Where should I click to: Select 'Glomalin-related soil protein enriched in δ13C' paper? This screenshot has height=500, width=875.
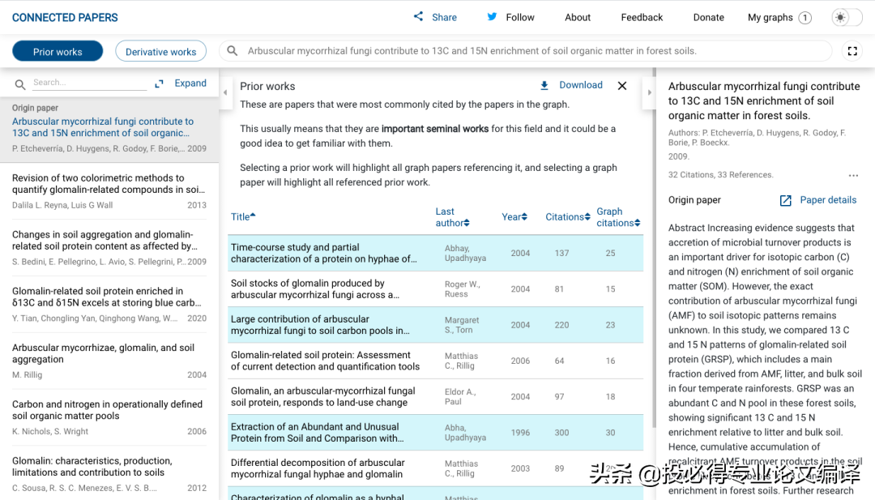(109, 304)
